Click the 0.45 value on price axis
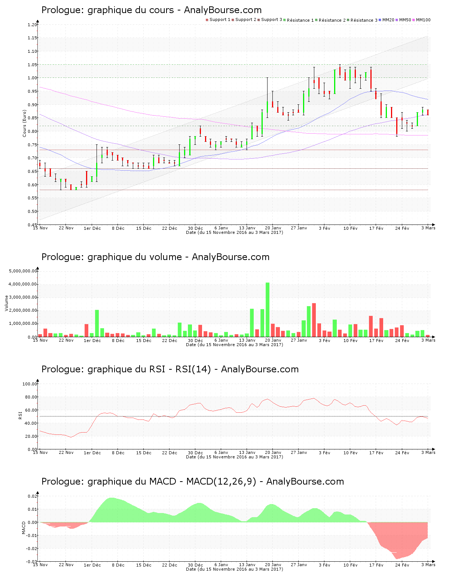 [32, 225]
